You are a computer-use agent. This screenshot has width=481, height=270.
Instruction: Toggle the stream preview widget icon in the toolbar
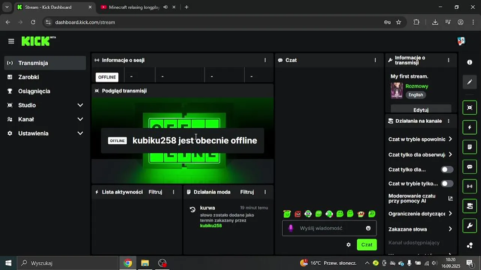coord(470,108)
